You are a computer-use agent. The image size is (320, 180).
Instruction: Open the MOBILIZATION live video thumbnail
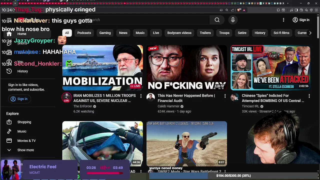102,67
